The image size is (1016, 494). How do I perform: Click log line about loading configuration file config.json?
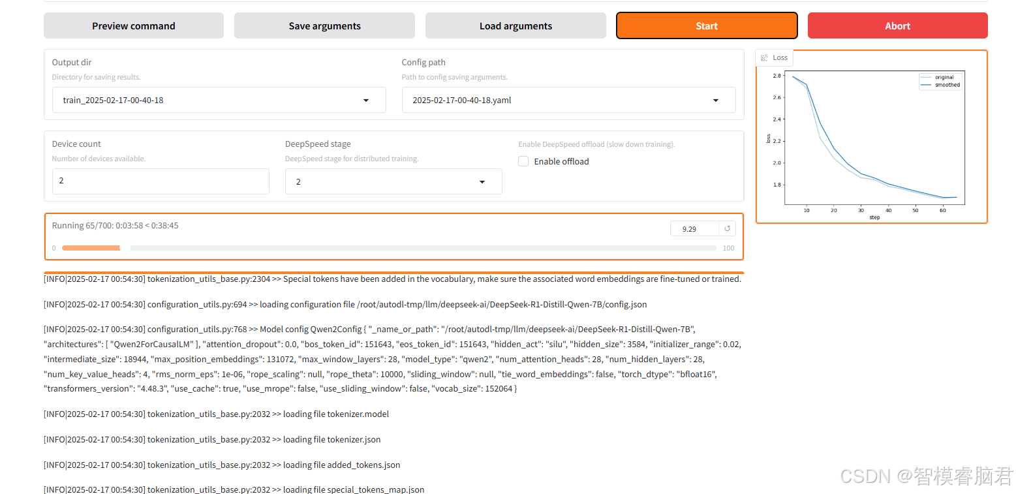click(x=345, y=304)
